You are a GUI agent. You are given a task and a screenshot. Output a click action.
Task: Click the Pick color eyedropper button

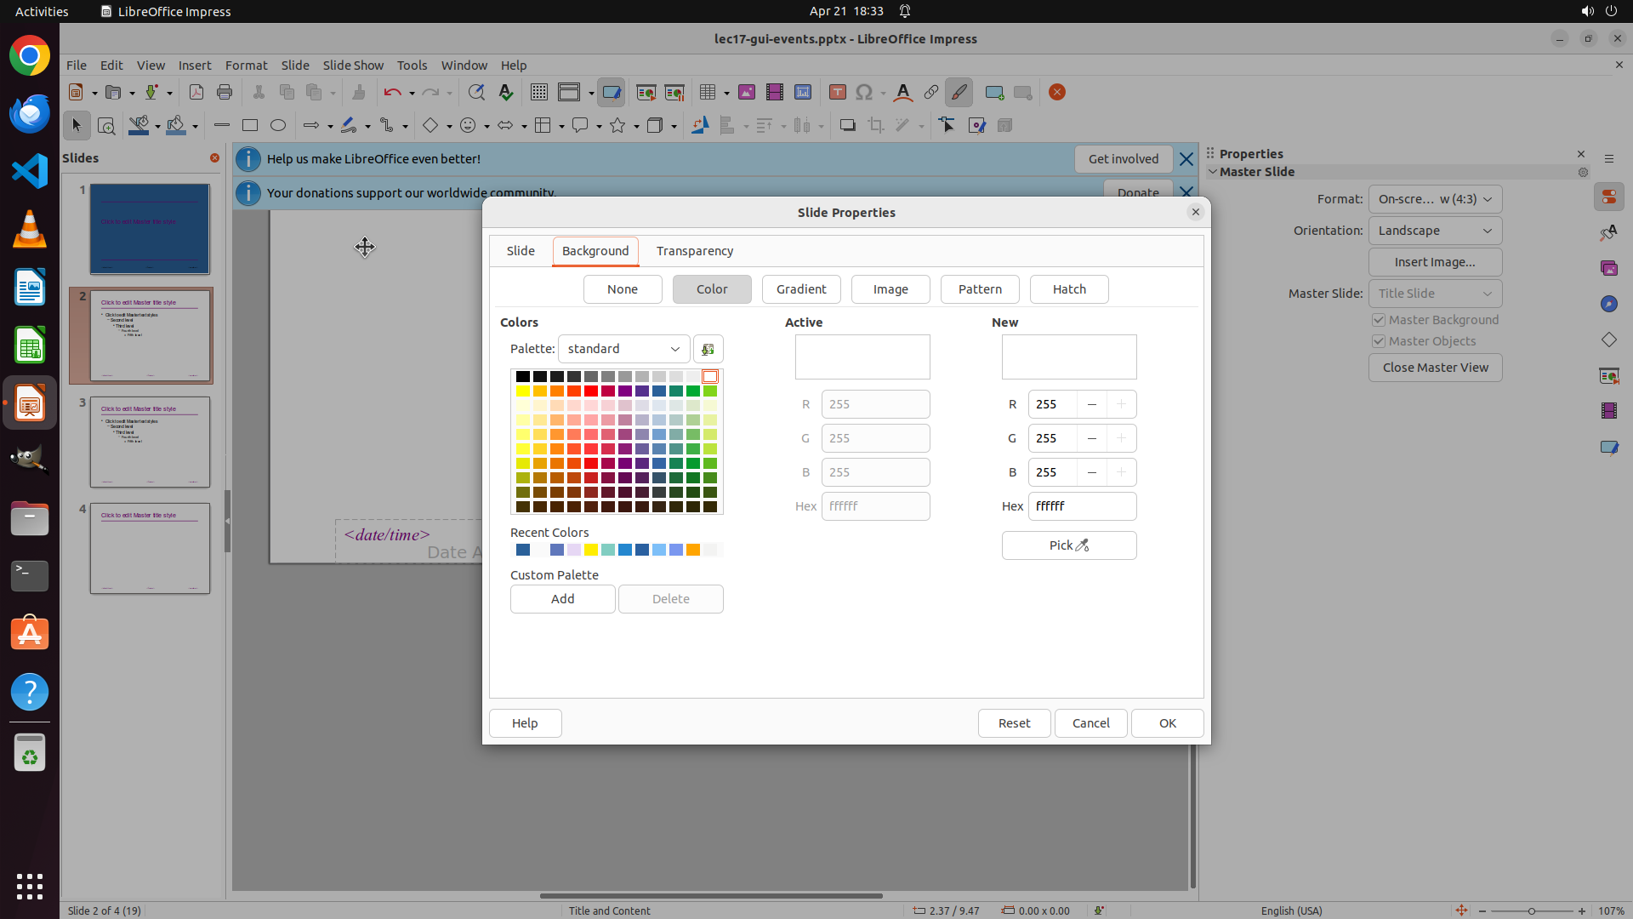(x=1068, y=545)
